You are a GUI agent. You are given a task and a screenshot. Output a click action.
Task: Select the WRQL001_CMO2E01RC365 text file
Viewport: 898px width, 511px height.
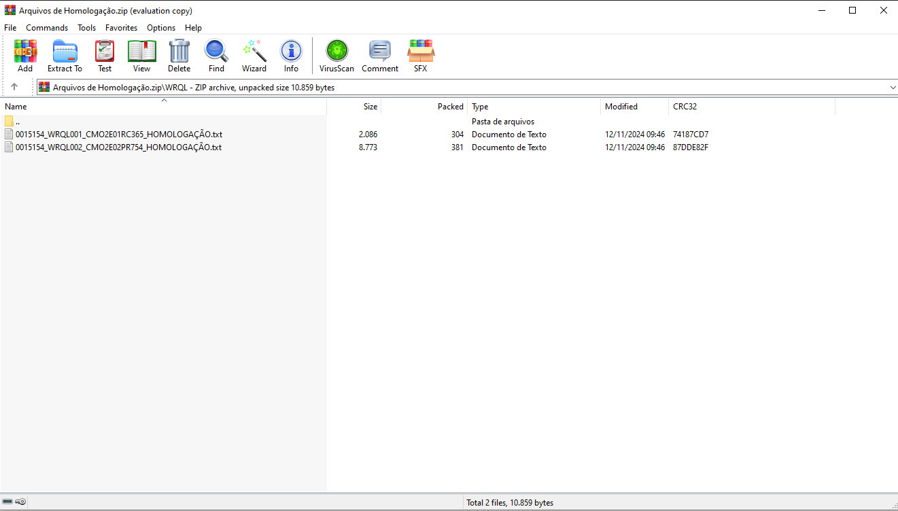119,135
